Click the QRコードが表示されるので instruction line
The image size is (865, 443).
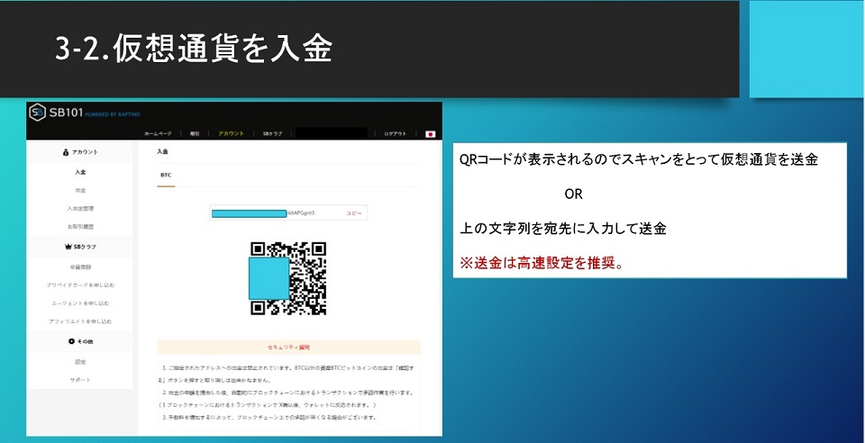coord(639,159)
